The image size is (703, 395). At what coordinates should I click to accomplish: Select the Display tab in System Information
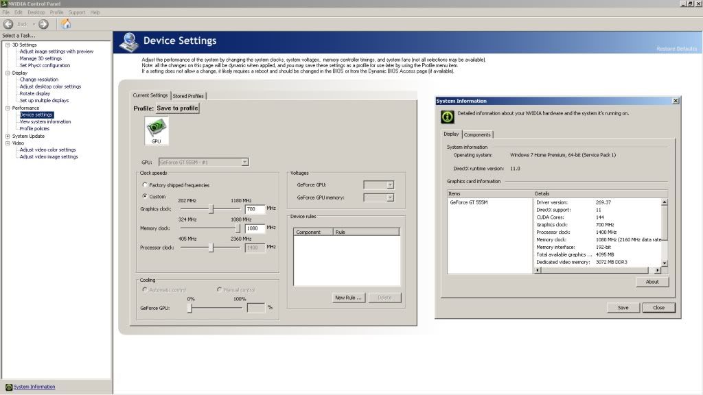[451, 134]
